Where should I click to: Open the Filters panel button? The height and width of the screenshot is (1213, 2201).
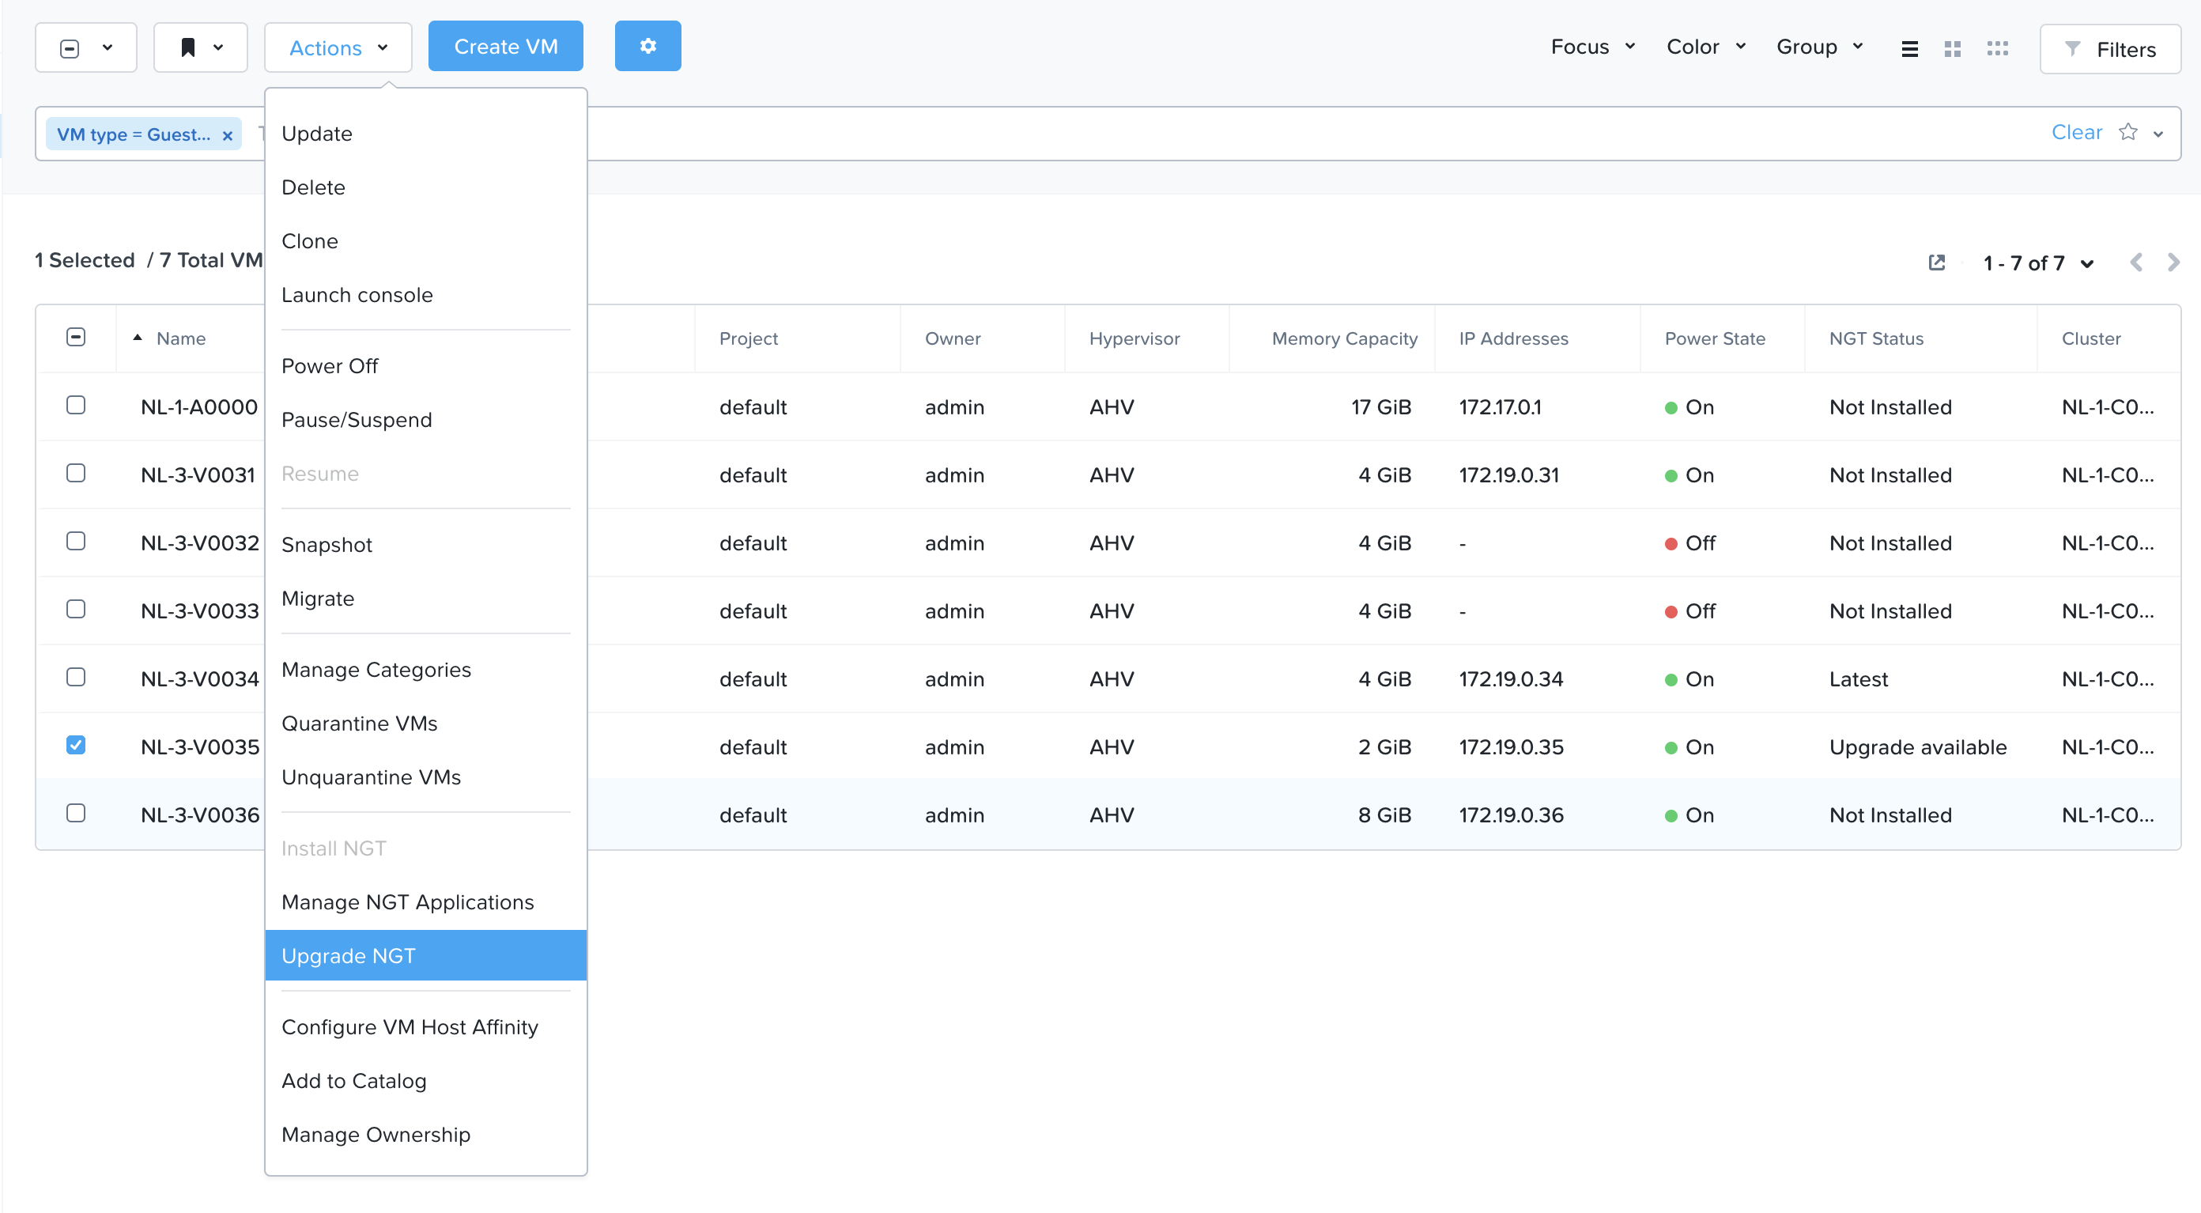[x=2109, y=50]
